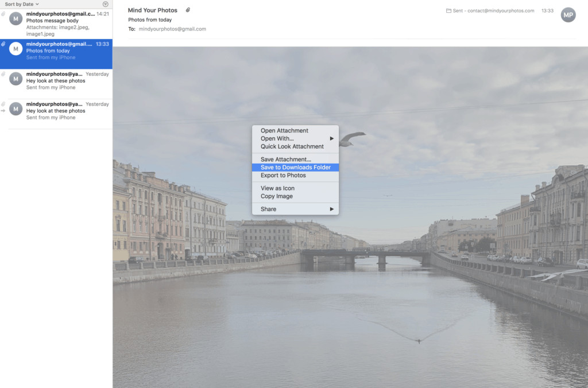Expand the Open With… submenu
Image resolution: width=588 pixels, height=388 pixels.
[x=296, y=138]
